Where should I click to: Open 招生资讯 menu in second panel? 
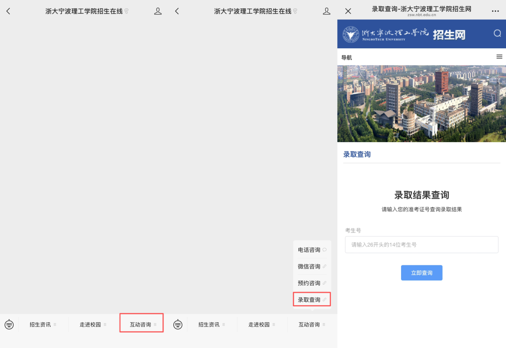coord(212,325)
